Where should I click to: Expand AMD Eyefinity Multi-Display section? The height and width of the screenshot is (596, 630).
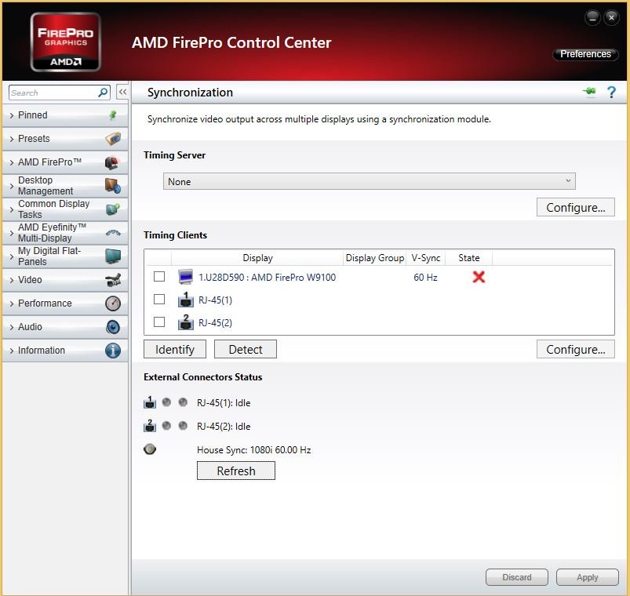point(65,233)
